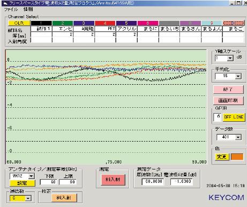Click the yellow 変更 color button
This screenshot has height=207, width=247.
[222, 157]
